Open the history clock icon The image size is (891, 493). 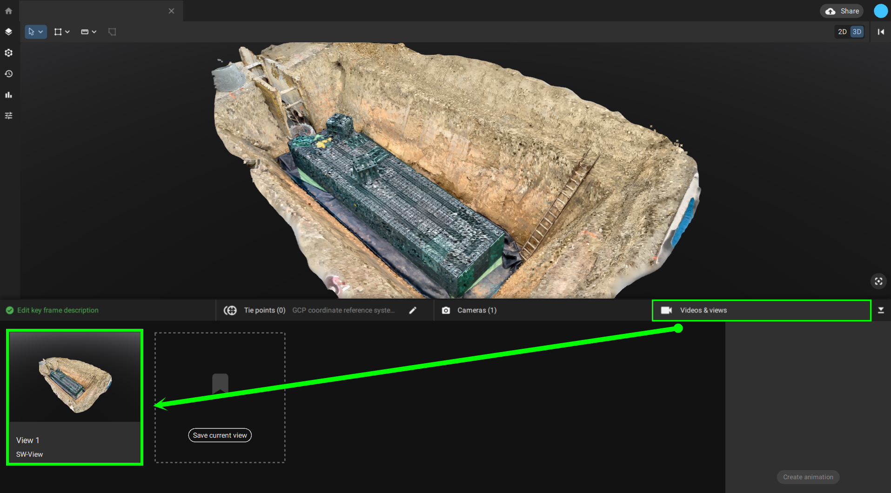[x=8, y=74]
